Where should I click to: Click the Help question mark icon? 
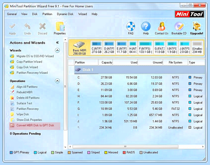click(x=146, y=26)
